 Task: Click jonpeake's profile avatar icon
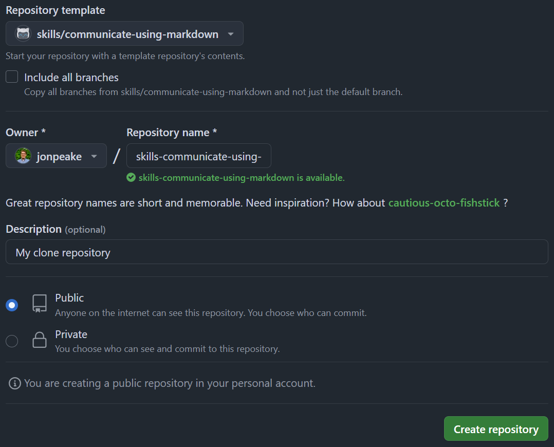coord(23,156)
